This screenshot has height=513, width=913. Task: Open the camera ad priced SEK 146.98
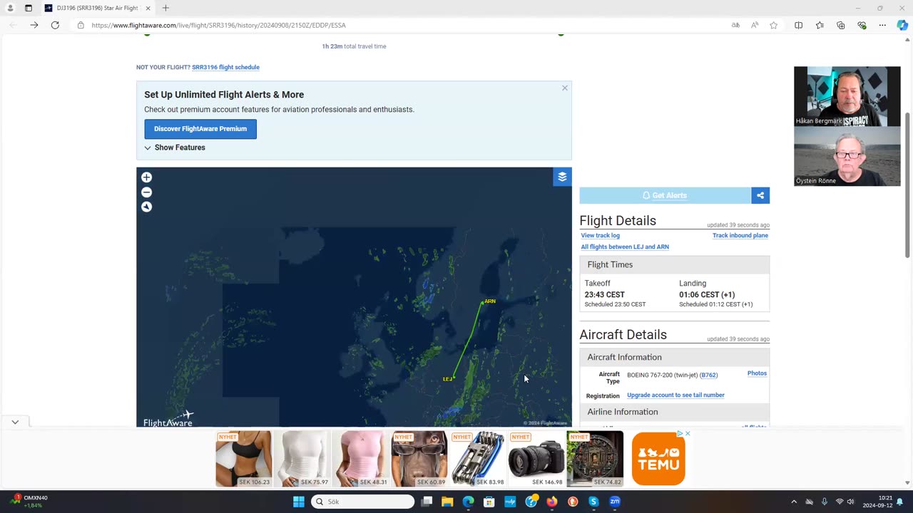536,459
